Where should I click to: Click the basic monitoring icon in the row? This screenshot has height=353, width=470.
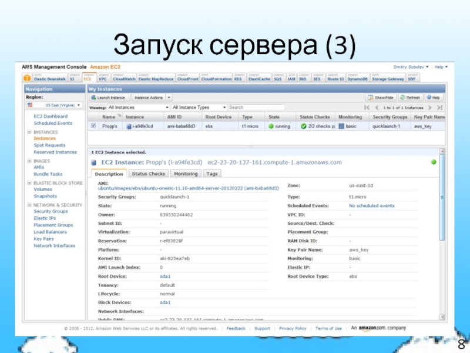(341, 126)
